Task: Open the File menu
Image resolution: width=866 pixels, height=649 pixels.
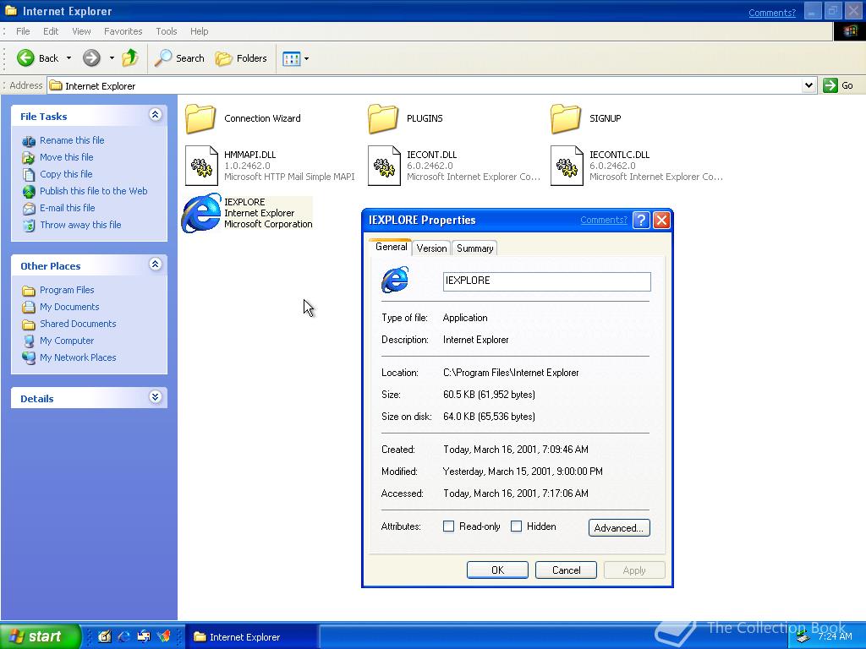Action: [23, 31]
